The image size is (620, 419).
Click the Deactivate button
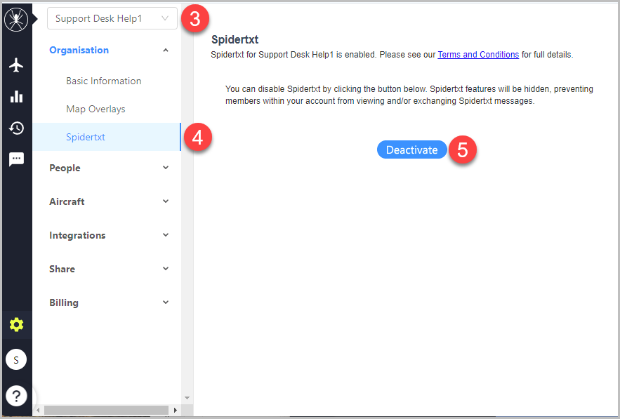click(x=411, y=149)
